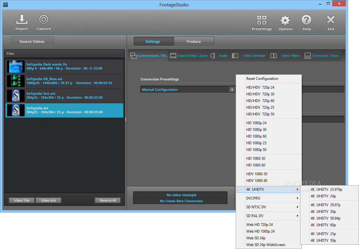Select the HD 1080p 30 preset
This screenshot has width=359, height=249.
point(268,130)
